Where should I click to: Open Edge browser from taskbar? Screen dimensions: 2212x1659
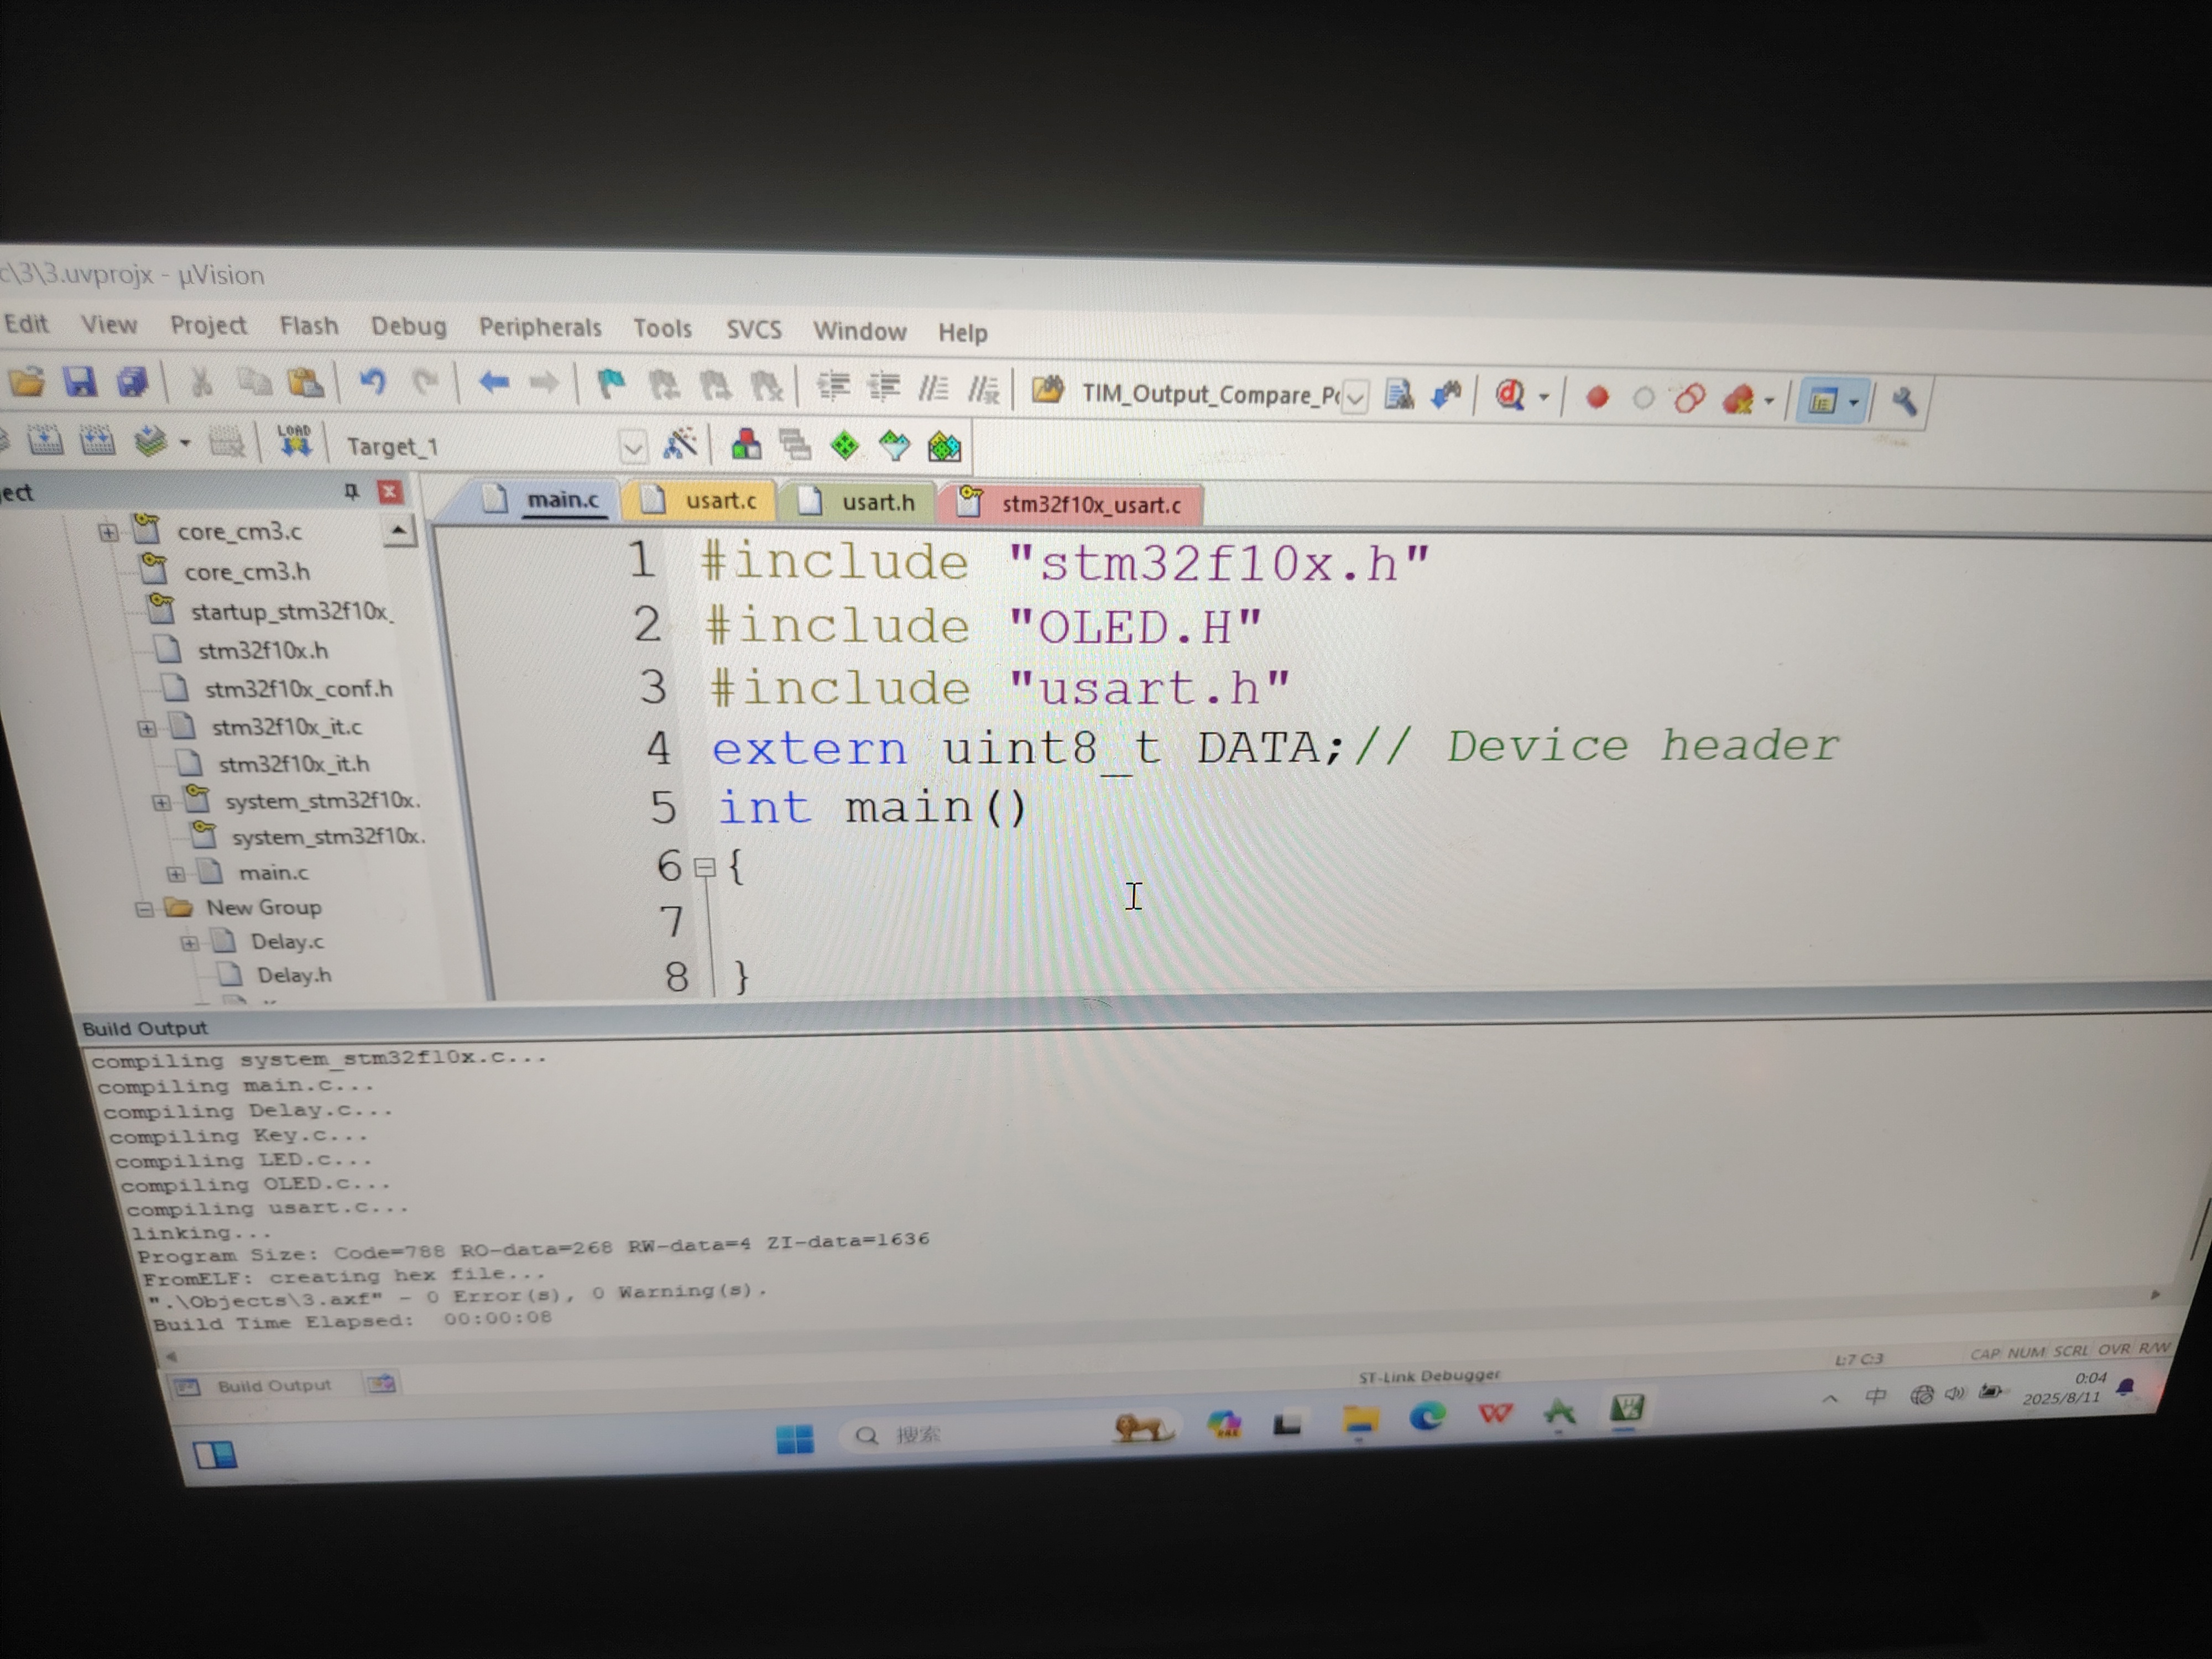(x=1427, y=1416)
